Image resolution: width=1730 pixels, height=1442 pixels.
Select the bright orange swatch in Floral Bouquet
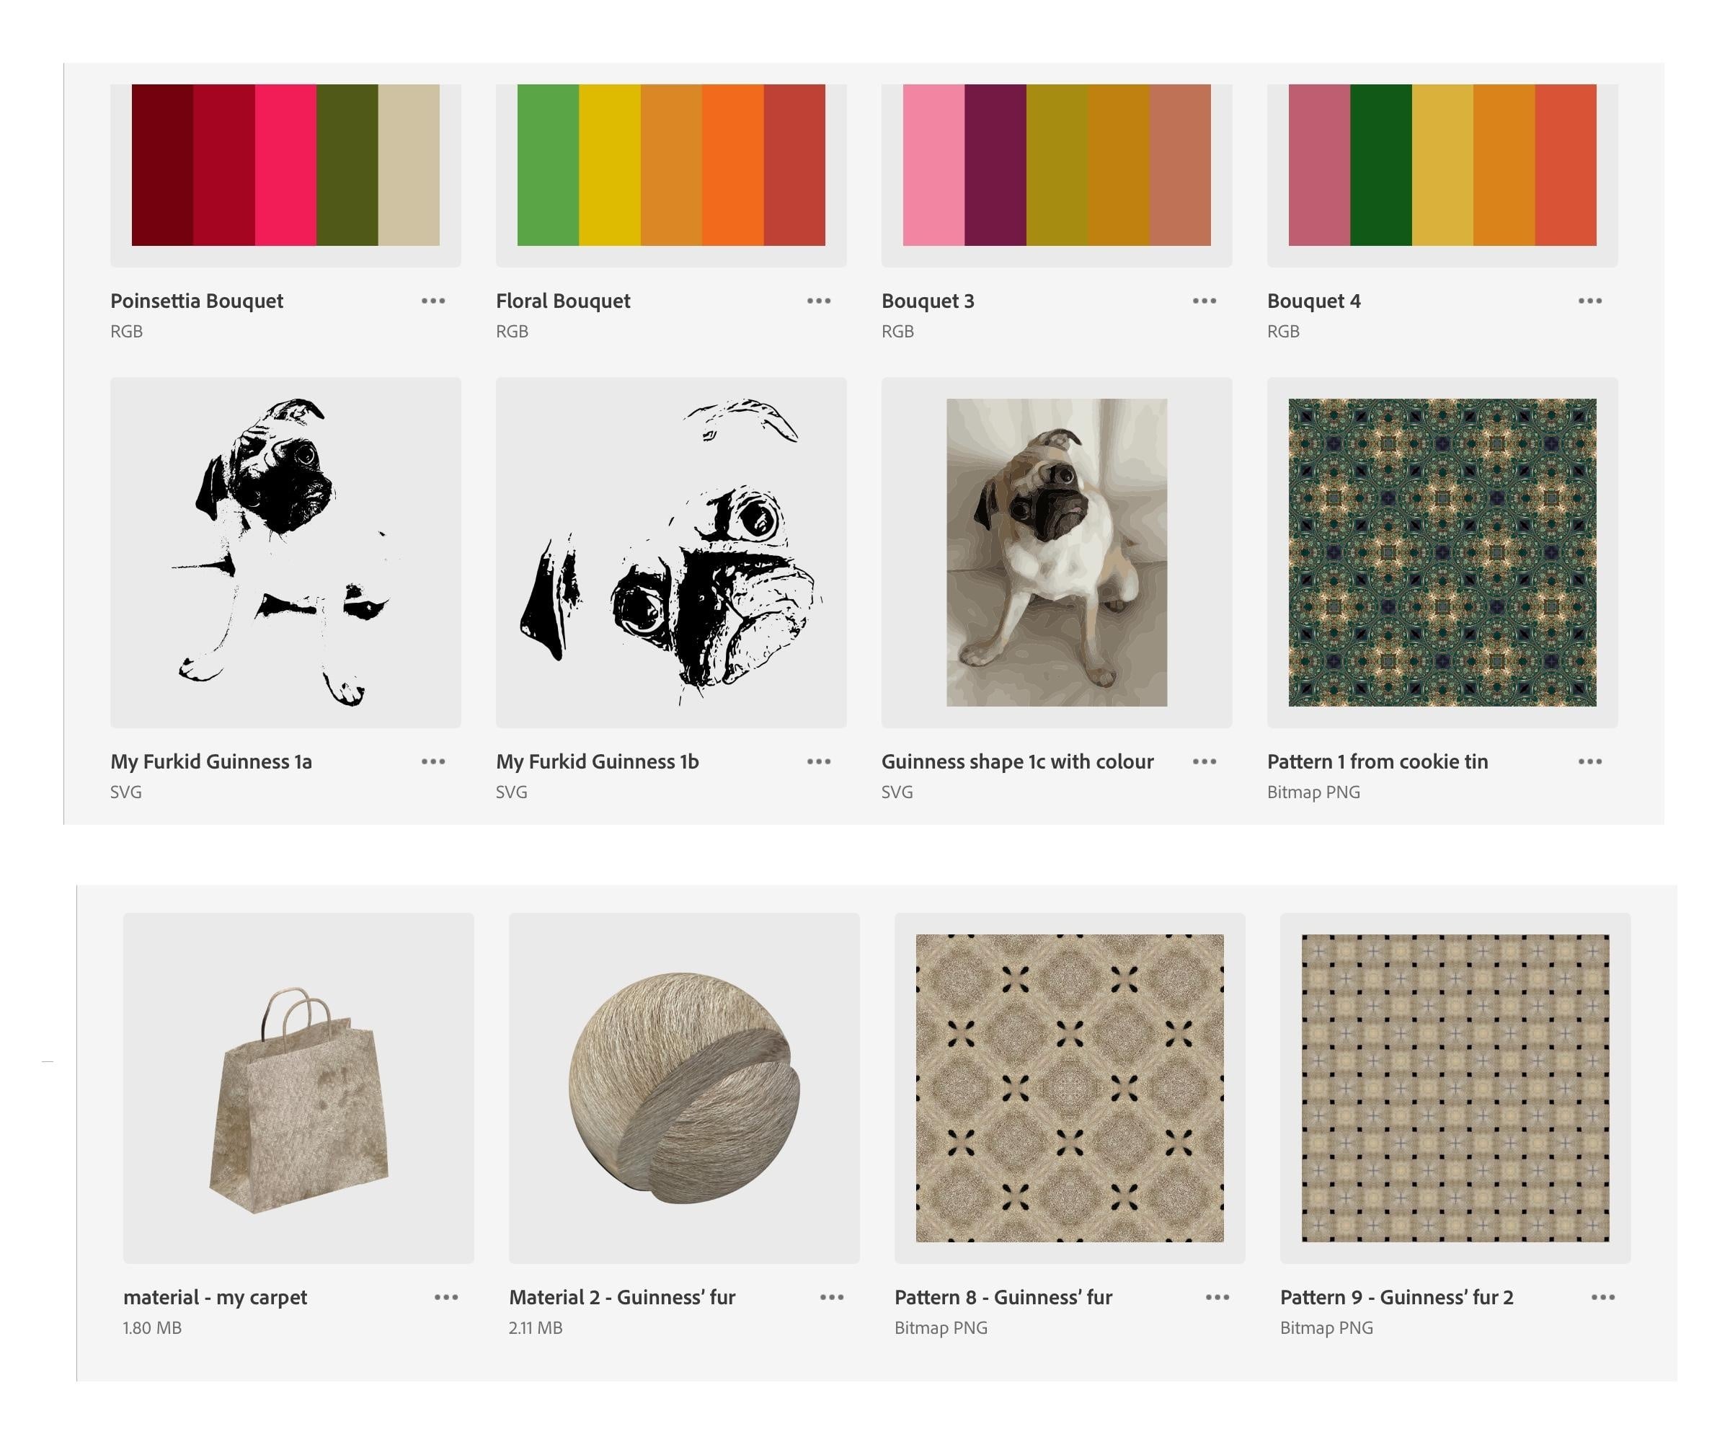point(733,165)
